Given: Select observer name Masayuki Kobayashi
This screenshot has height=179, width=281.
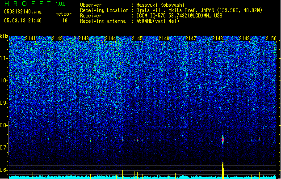Looking at the screenshot, I should coord(160,5).
